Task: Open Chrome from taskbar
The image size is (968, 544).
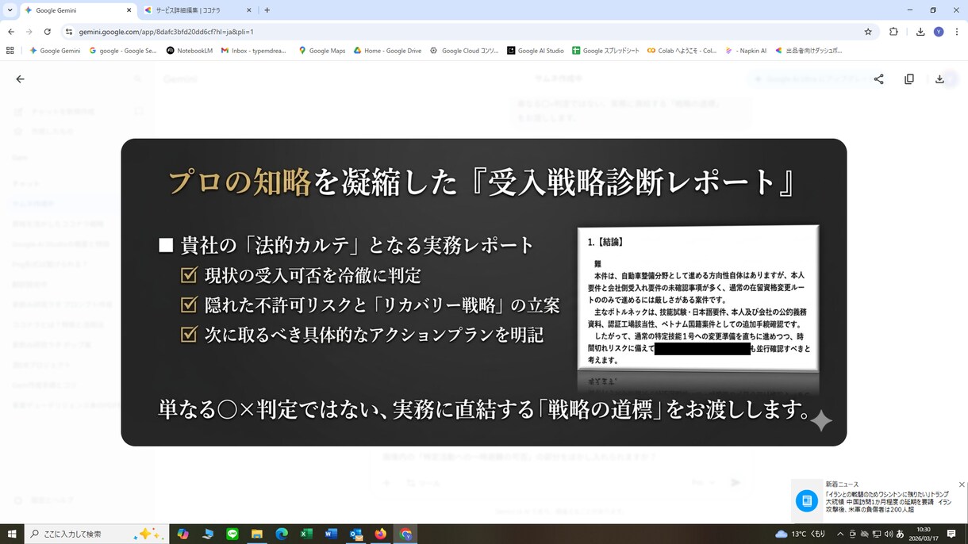Action: click(x=405, y=534)
